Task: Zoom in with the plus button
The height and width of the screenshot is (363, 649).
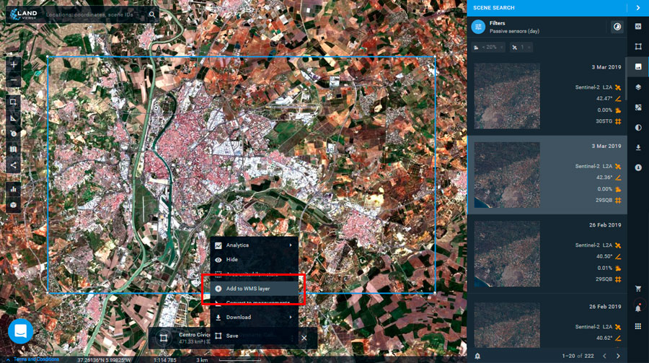Action: pos(13,65)
